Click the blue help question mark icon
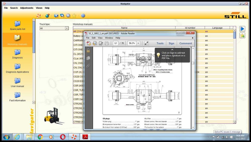The height and width of the screenshot is (142, 251). click(x=83, y=15)
